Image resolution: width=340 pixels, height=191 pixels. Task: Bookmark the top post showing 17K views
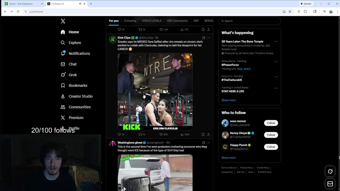coord(203,29)
